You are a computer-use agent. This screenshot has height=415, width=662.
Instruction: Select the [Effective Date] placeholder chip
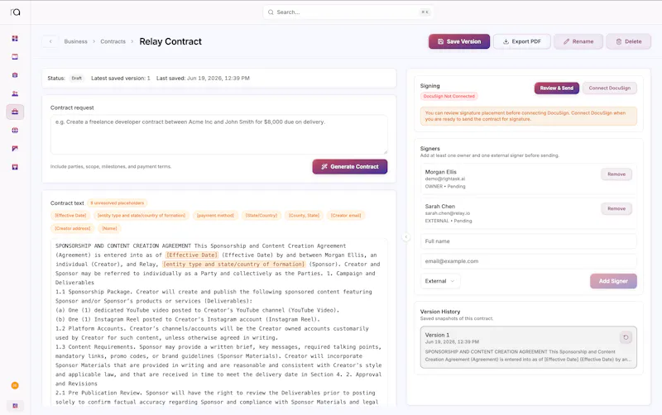(x=70, y=216)
